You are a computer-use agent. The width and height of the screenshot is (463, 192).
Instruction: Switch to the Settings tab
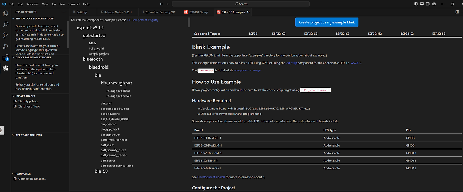(x=82, y=12)
